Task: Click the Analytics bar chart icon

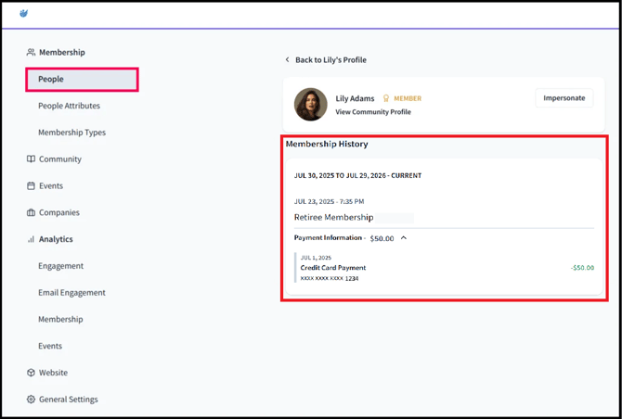Action: [x=31, y=239]
